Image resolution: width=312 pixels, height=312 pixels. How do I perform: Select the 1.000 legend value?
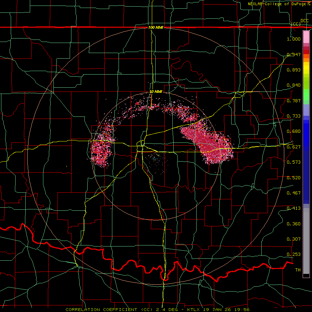pyautogui.click(x=294, y=39)
